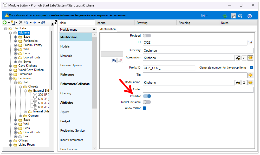Toggle the Revised switch on
This screenshot has width=260, height=155.
[x=147, y=36]
